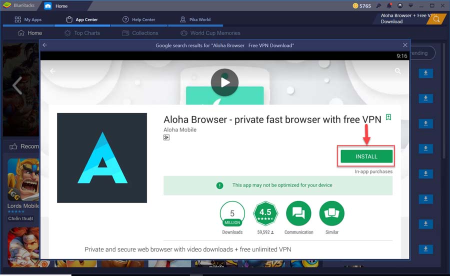Open the account profile icon in title bar
450x276 pixels.
400,5
